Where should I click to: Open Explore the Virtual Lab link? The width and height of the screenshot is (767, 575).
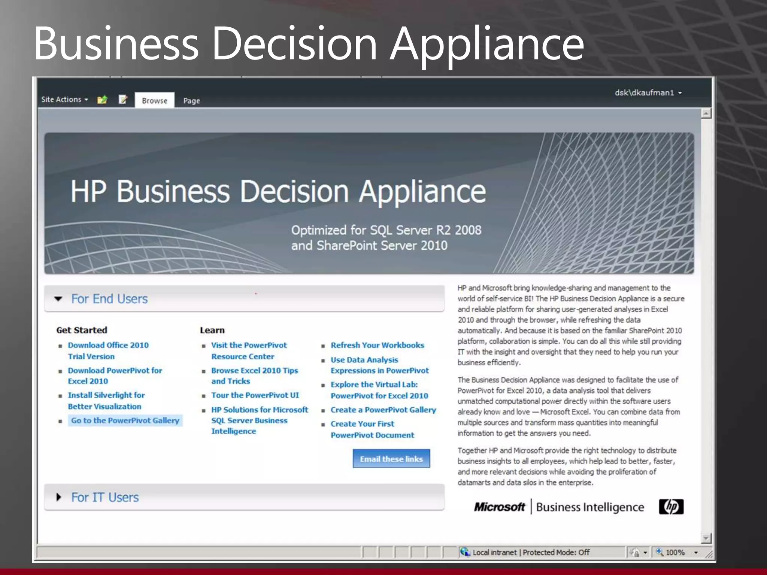pos(379,390)
